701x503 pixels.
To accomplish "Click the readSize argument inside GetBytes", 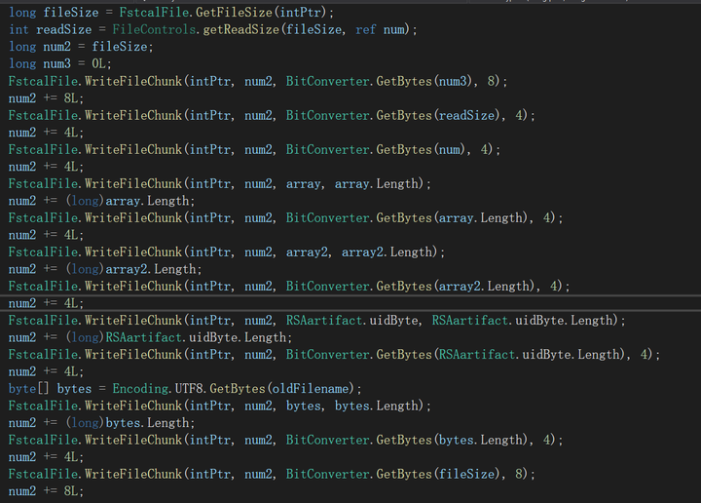I will pos(471,115).
